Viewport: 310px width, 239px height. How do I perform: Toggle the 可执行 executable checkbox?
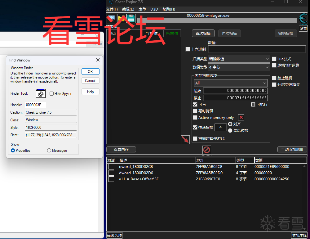pyautogui.click(x=253, y=104)
